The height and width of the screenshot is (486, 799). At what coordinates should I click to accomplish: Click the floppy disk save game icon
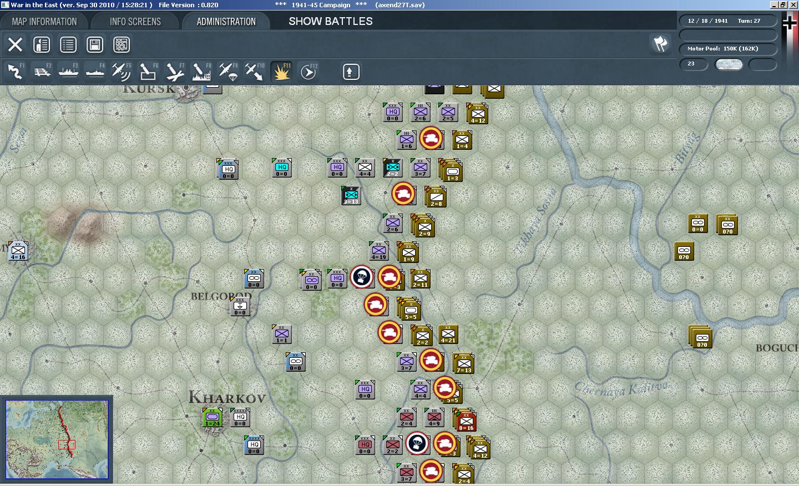click(95, 44)
